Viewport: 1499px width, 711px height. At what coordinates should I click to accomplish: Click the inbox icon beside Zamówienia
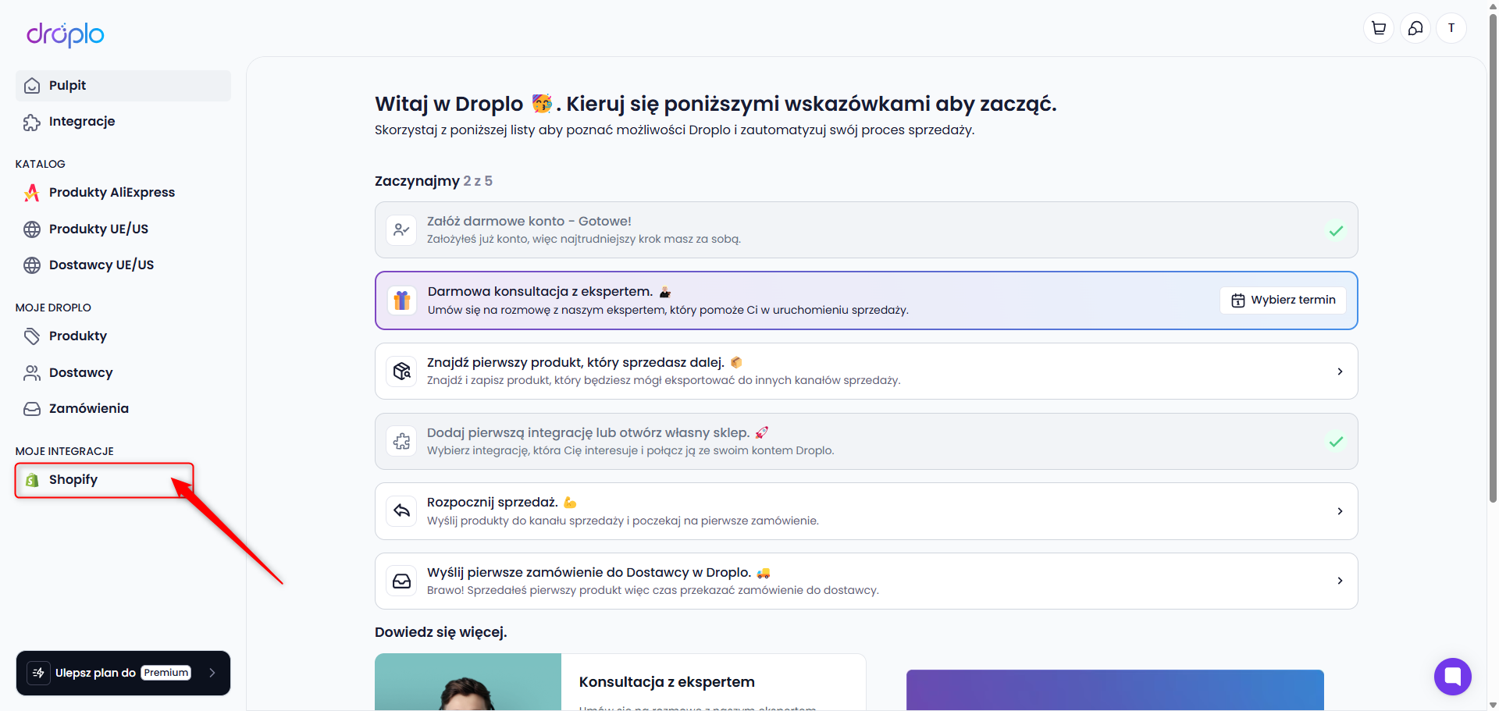click(x=32, y=409)
